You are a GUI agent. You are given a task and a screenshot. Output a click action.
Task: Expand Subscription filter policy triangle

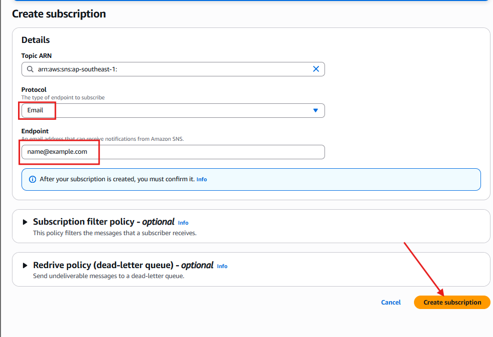click(25, 222)
